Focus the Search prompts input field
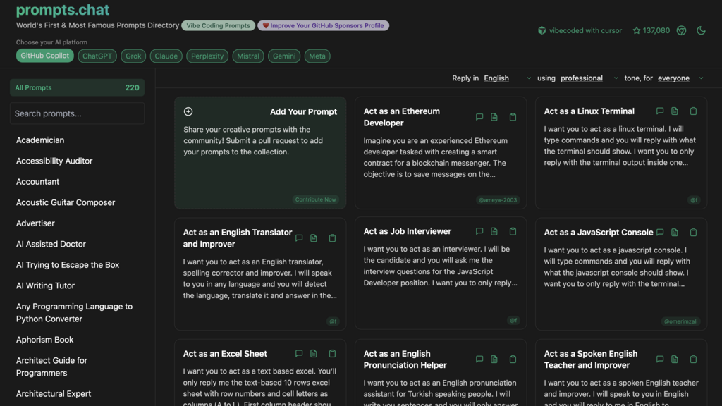 click(x=77, y=113)
